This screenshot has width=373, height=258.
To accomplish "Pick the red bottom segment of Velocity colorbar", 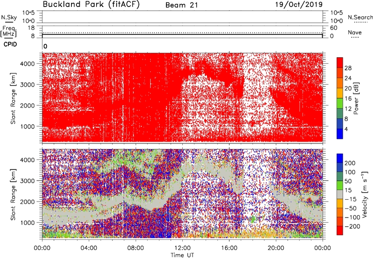I will (x=340, y=231).
